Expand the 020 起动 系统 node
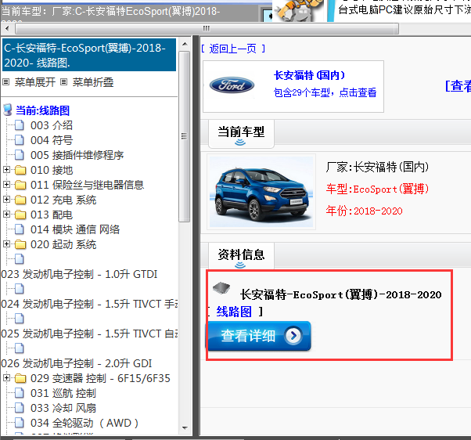471x440 pixels. [6, 243]
